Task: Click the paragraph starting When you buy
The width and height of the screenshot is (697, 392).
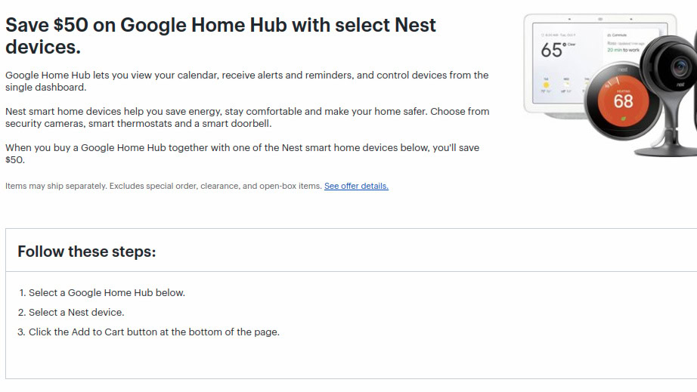Action: (242, 153)
